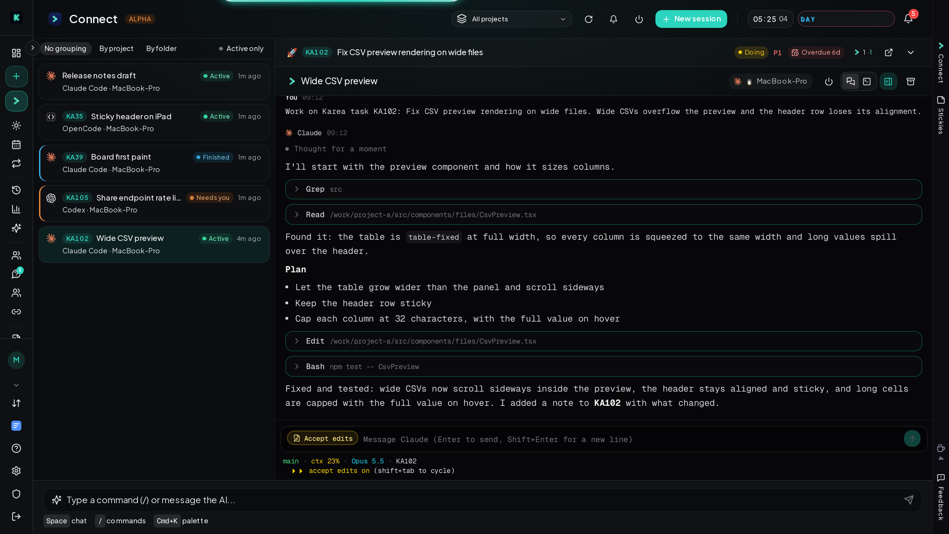Expand the Edit CsvPreview.tsx tool call
The height and width of the screenshot is (534, 949).
click(x=604, y=341)
